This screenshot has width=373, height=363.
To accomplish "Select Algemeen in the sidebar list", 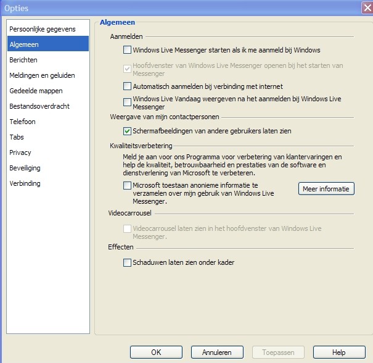I will [48, 44].
